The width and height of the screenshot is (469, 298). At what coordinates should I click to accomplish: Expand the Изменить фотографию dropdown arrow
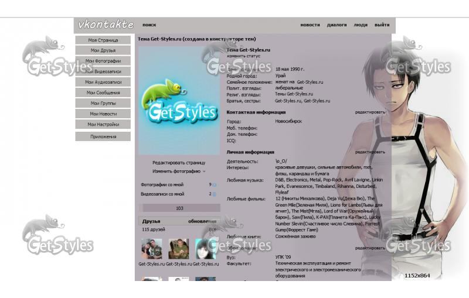pyautogui.click(x=205, y=172)
